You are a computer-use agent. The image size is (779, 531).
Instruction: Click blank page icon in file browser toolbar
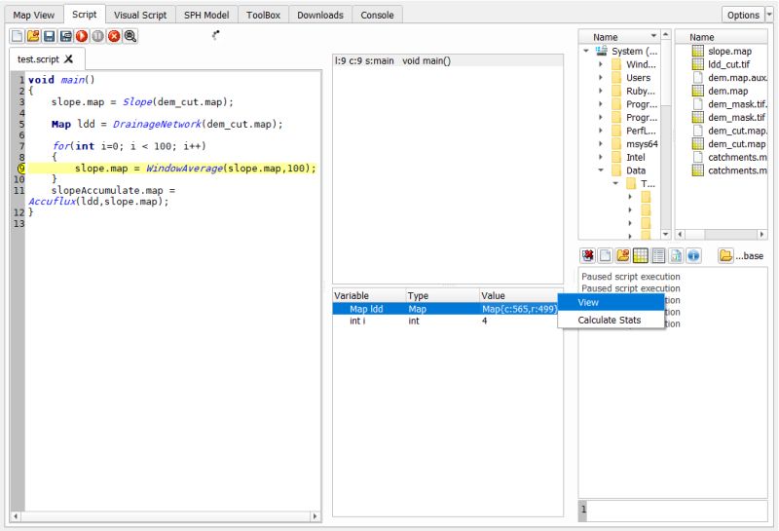(x=605, y=255)
